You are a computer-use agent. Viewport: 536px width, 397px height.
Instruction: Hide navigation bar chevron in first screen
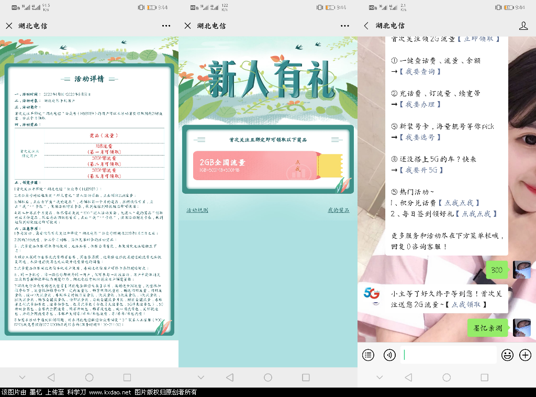coord(22,377)
